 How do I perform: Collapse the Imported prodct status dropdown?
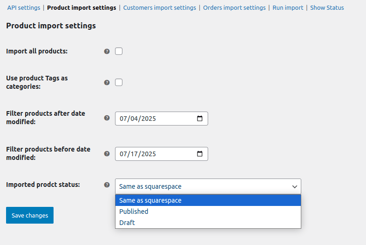click(208, 186)
